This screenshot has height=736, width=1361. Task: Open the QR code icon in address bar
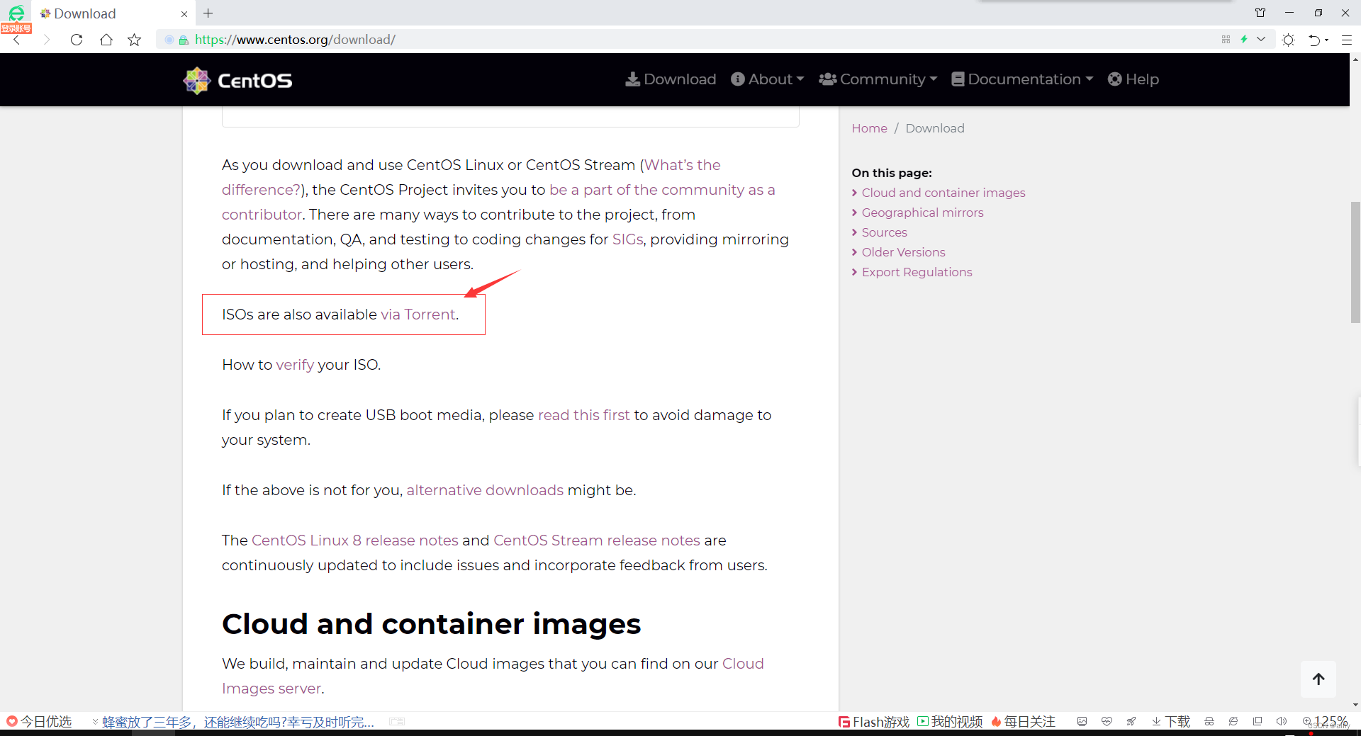[x=1226, y=40]
